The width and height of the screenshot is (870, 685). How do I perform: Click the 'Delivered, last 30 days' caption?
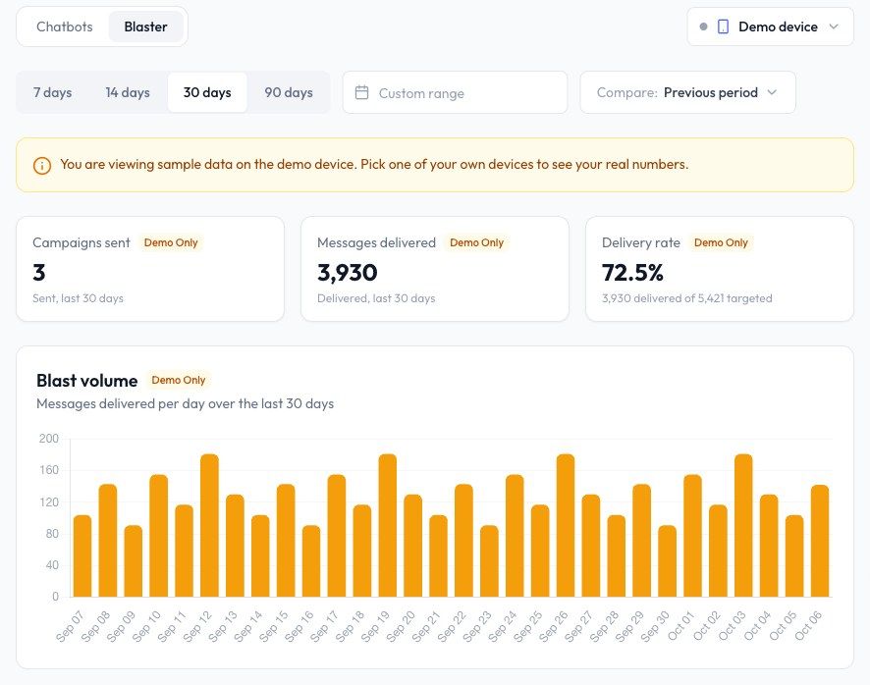pos(376,298)
